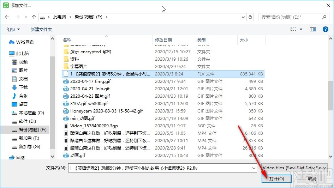The image size is (334, 188).
Task: Select 此电脑 in navigation pane
Action: [19, 54]
